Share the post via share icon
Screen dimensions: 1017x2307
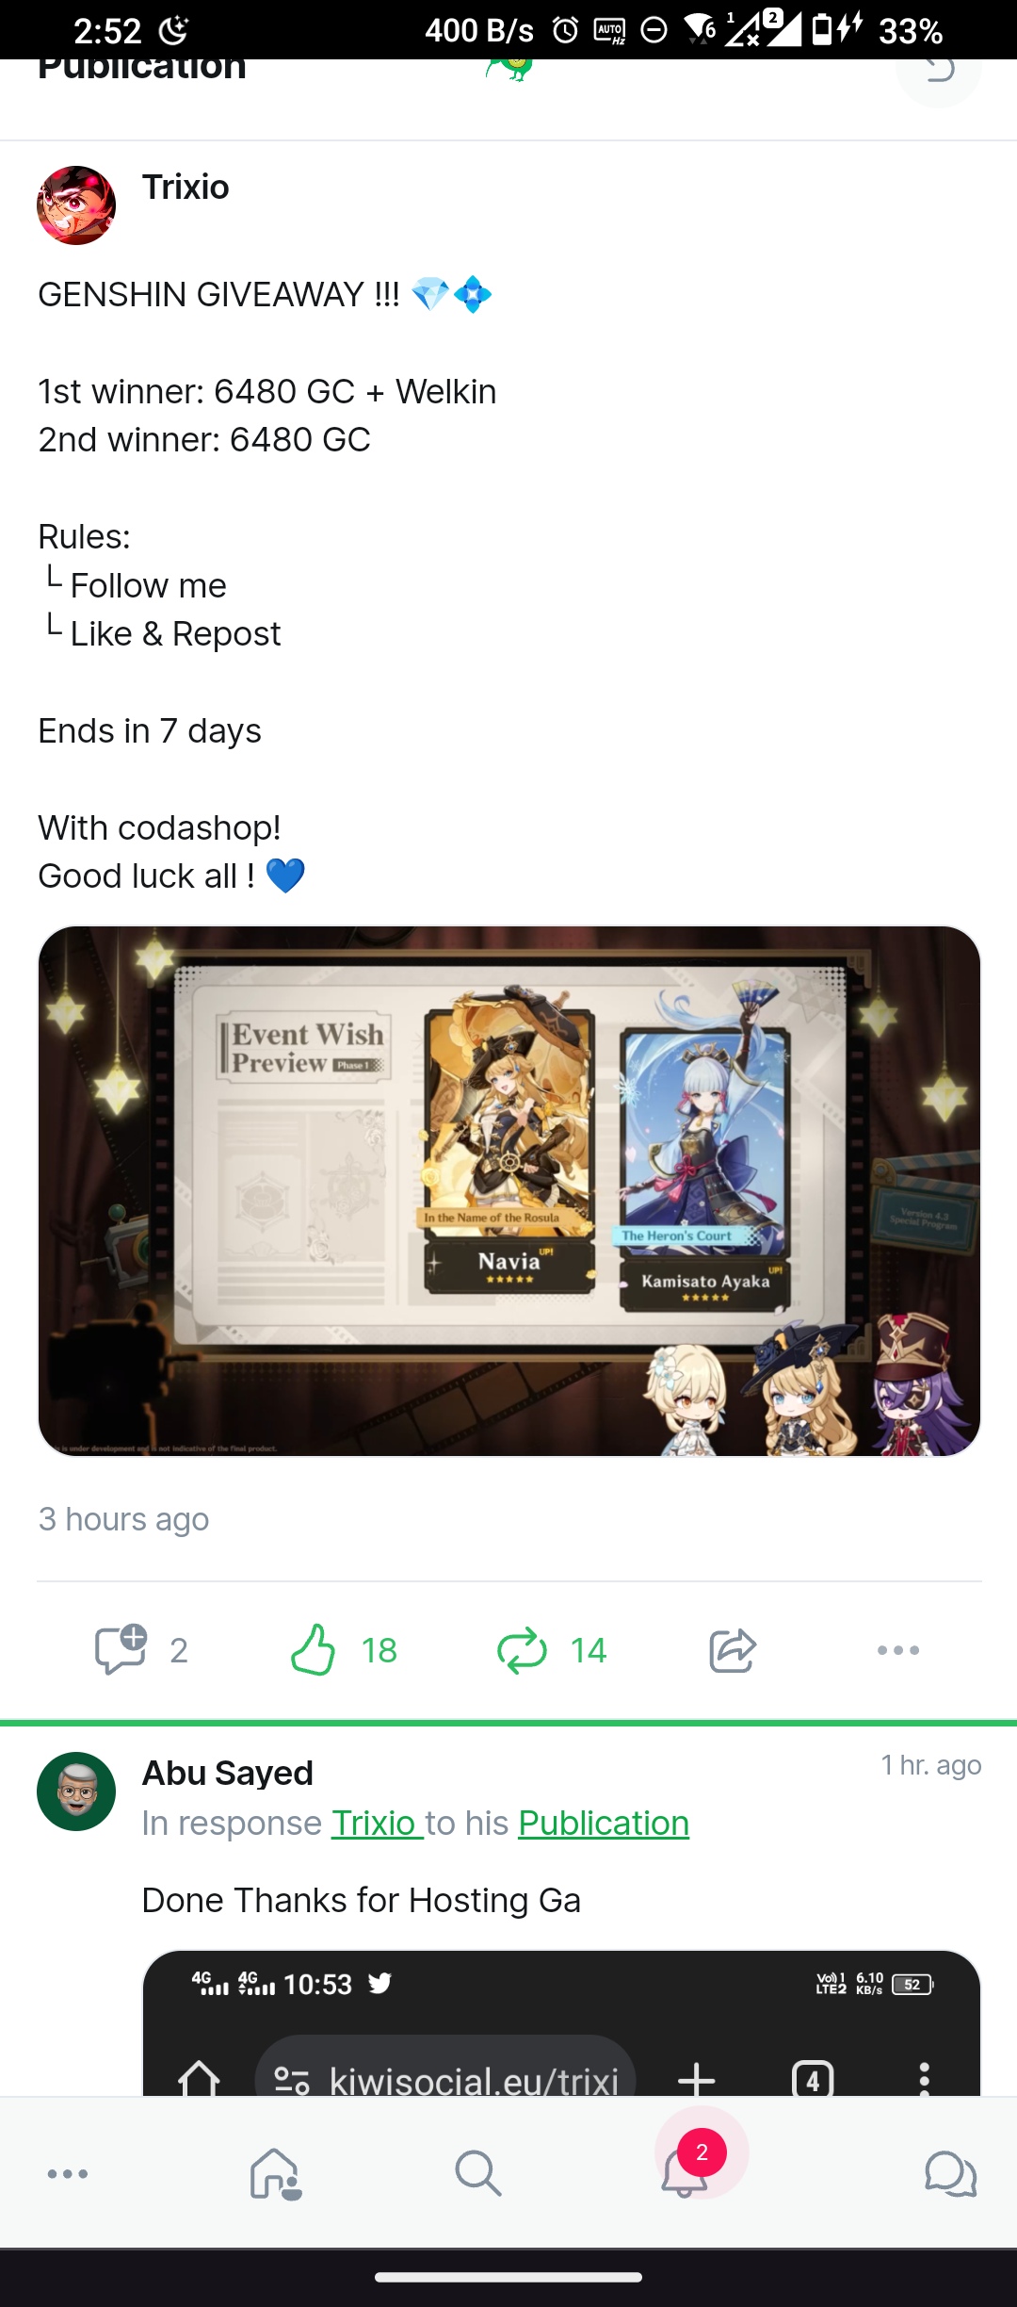(x=733, y=1649)
